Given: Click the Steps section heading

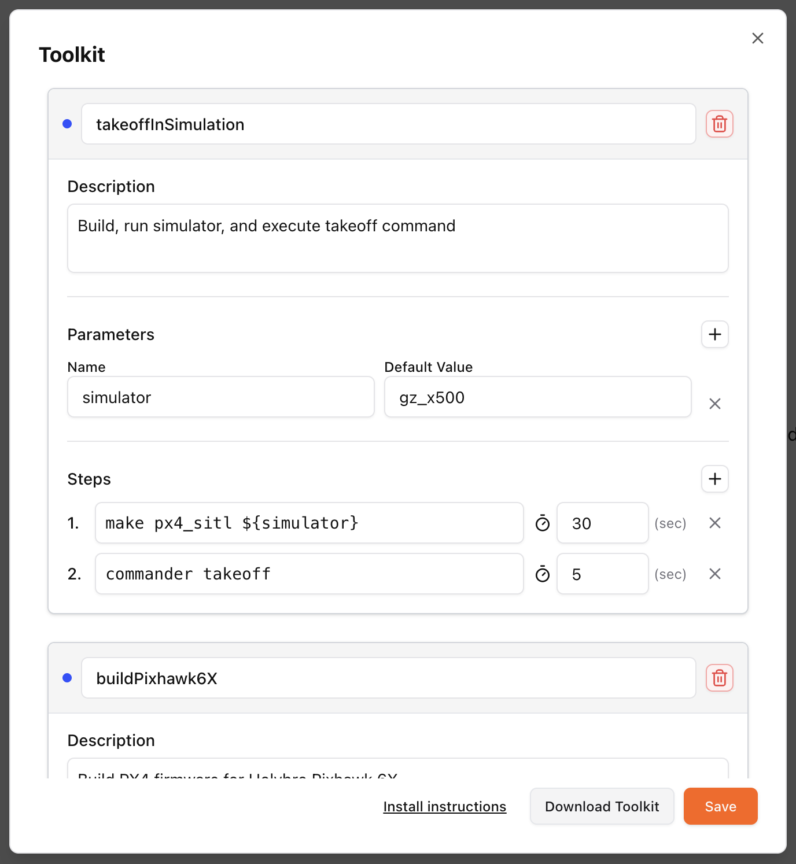Looking at the screenshot, I should click(89, 479).
